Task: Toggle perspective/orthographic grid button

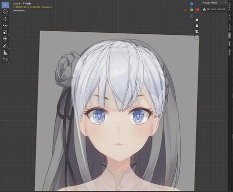Action: [x=197, y=37]
